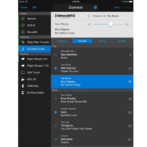The height and width of the screenshot is (147, 147).
Task: Tap channel number 2
Action: click(x=130, y=55)
